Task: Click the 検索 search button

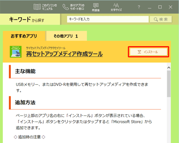Action: pos(161,19)
